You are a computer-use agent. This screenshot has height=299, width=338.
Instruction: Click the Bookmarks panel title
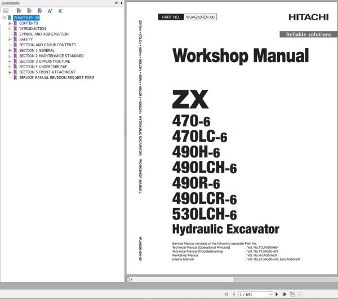11,3
